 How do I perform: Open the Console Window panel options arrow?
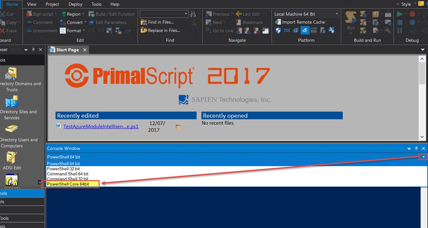click(x=409, y=149)
